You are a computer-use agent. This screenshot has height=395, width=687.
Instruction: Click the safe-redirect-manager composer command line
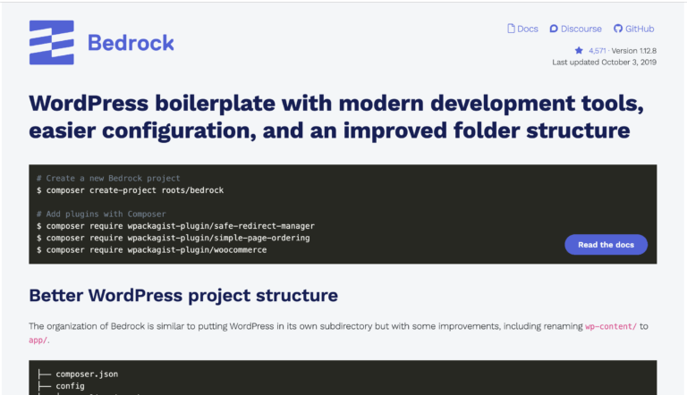[175, 226]
